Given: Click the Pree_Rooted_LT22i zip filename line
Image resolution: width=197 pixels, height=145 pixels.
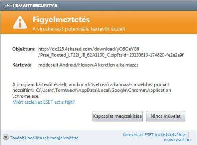Looking at the screenshot, I should (111, 55).
